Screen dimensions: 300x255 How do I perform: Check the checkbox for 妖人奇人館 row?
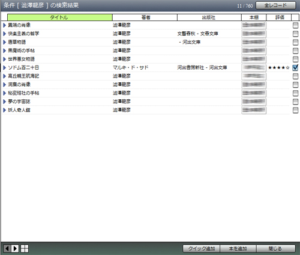295,110
